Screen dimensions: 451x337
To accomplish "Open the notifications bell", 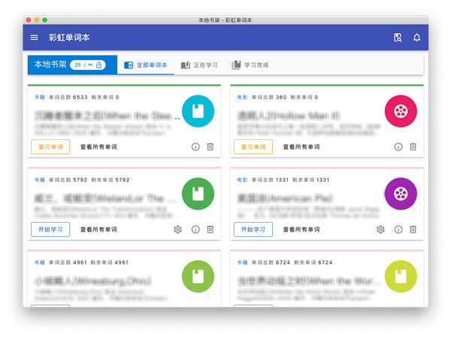I will (x=416, y=38).
